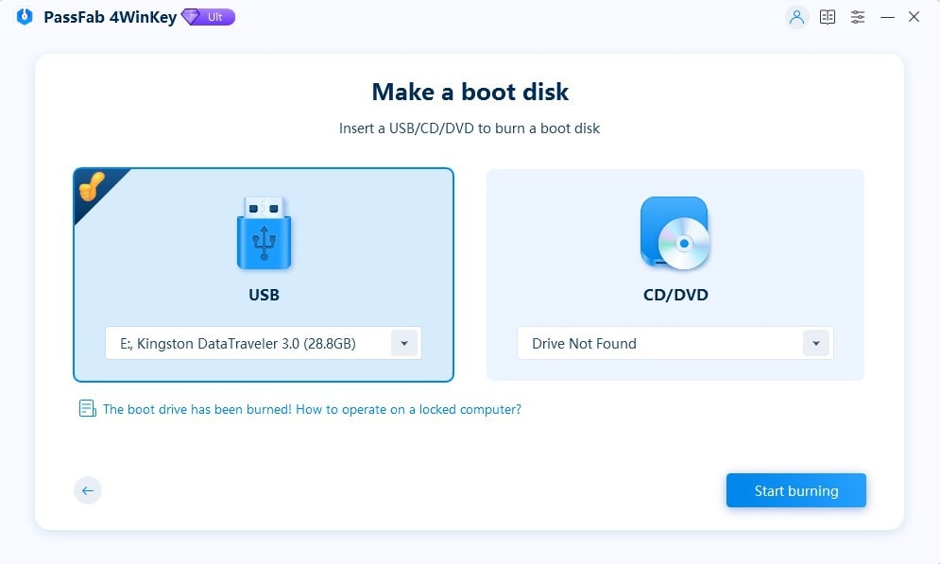The height and width of the screenshot is (564, 940).
Task: Open the user account icon
Action: click(x=796, y=17)
